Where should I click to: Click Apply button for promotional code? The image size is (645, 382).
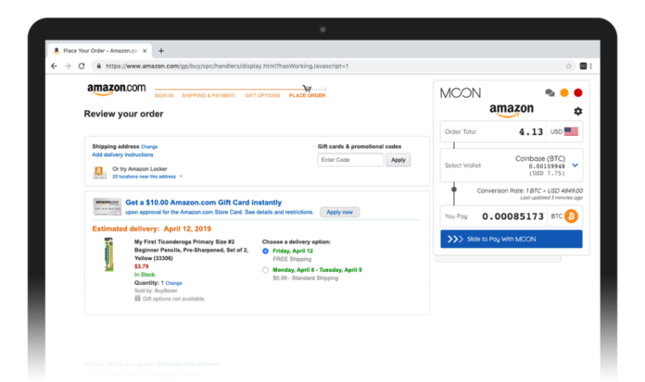(398, 160)
